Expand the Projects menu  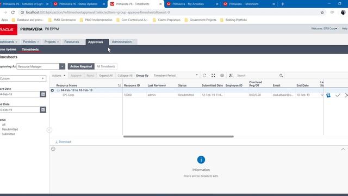click(52, 42)
